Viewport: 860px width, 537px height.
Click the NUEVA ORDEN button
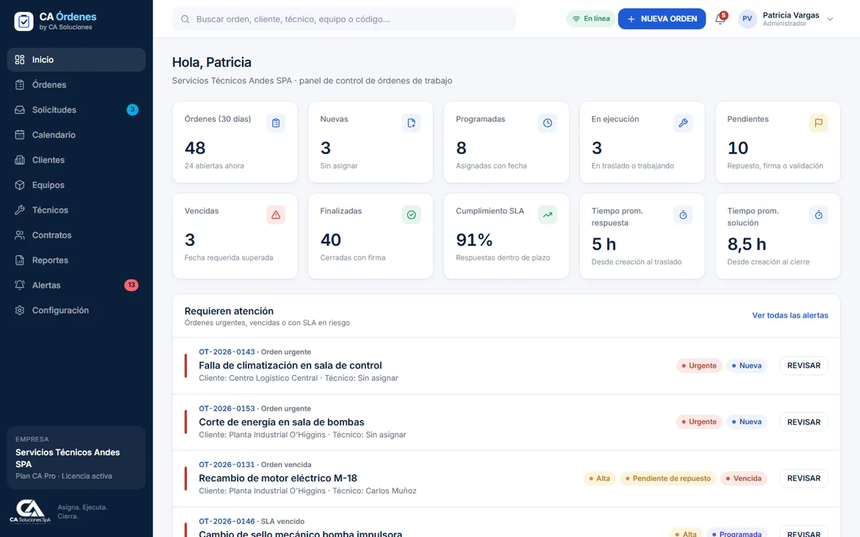[662, 19]
